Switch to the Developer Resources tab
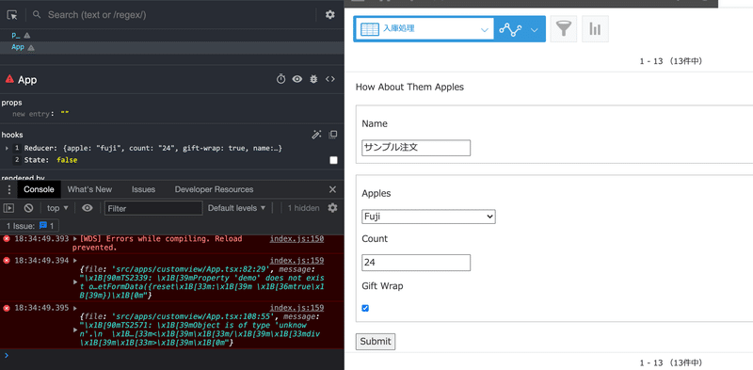The height and width of the screenshot is (370, 753). (215, 189)
